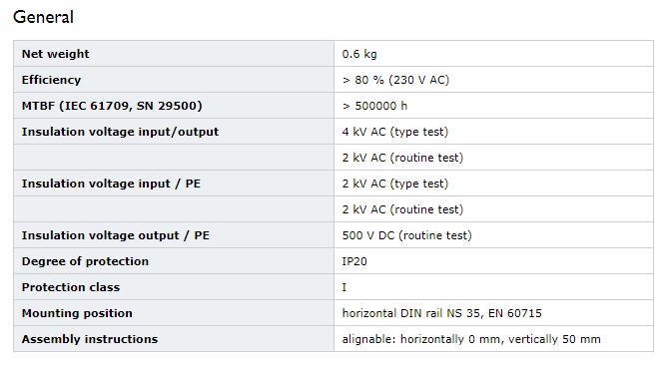Image resolution: width=668 pixels, height=370 pixels.
Task: Click the 0.6 kg value
Action: (359, 54)
